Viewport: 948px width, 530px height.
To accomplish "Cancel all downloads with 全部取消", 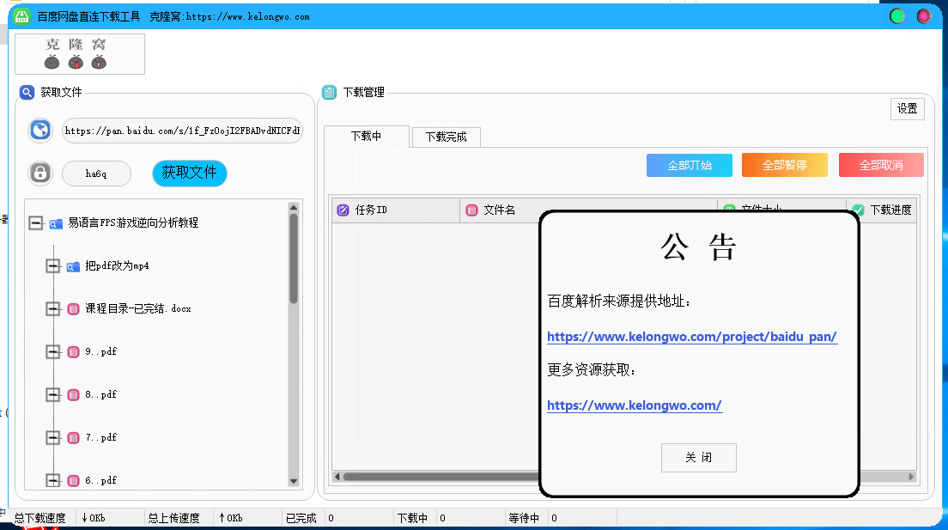I will [881, 165].
